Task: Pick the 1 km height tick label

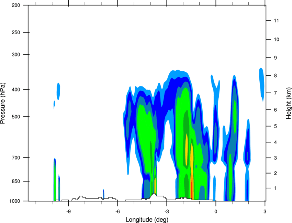Action: coord(275,188)
